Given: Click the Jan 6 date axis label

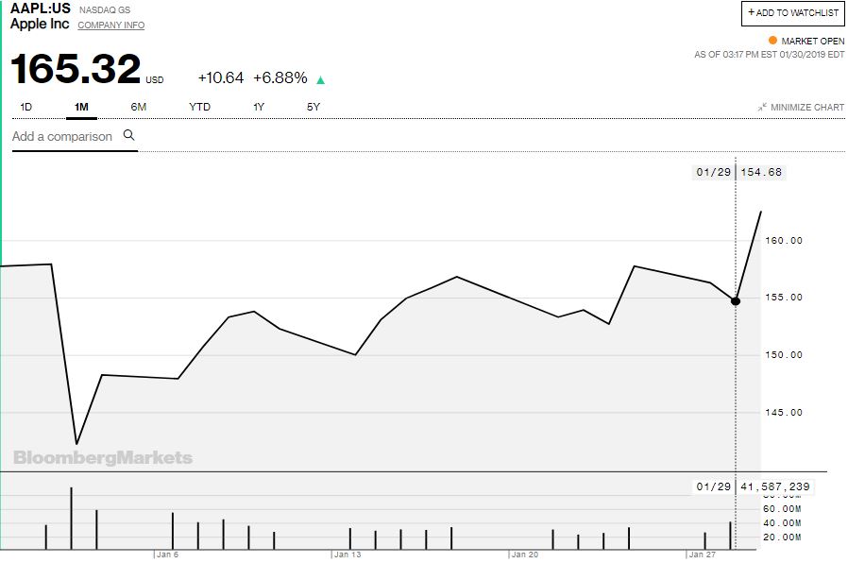Looking at the screenshot, I should [167, 554].
